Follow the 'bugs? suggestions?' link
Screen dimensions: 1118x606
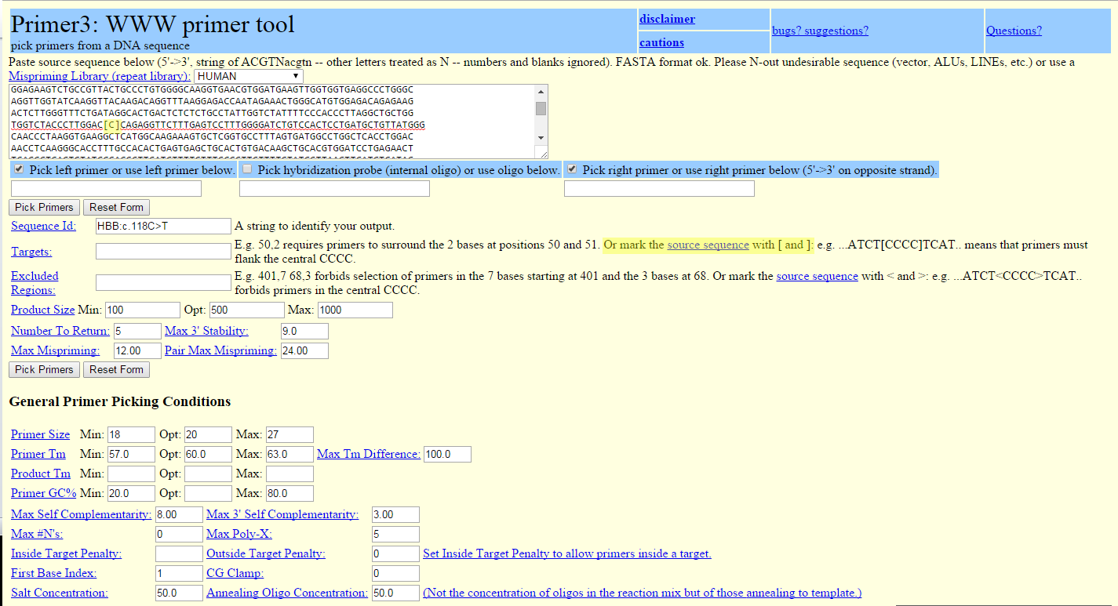(820, 31)
